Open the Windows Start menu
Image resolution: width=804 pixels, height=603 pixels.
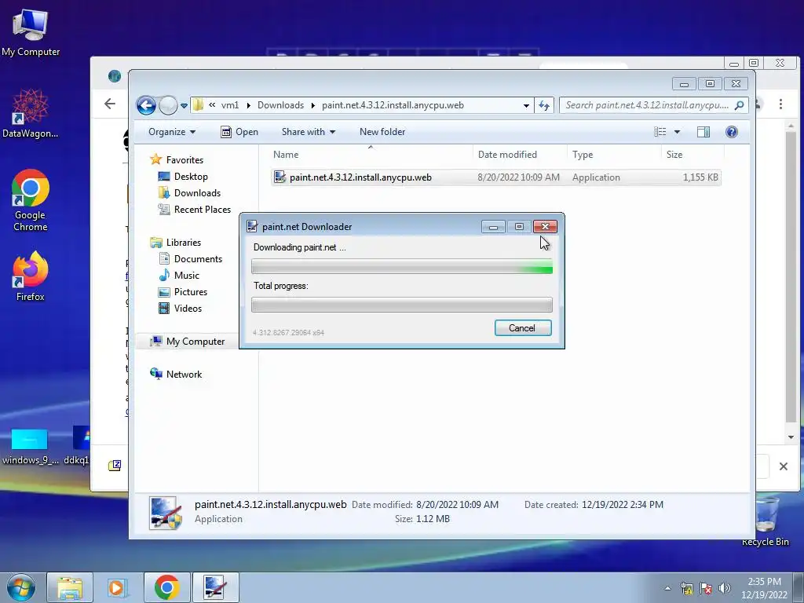[21, 587]
